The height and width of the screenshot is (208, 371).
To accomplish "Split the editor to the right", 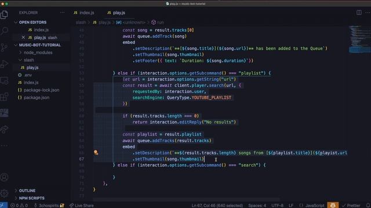I will tap(359, 13).
